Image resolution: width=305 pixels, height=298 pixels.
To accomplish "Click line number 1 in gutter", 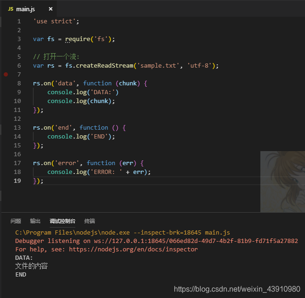I will point(19,21).
